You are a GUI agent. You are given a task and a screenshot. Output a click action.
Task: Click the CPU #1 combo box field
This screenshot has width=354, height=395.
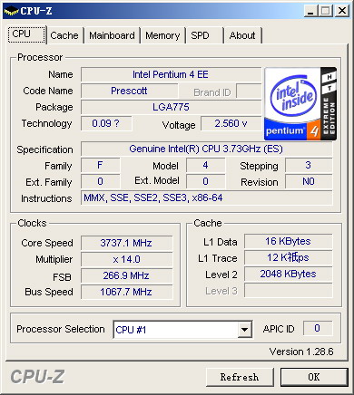click(182, 330)
